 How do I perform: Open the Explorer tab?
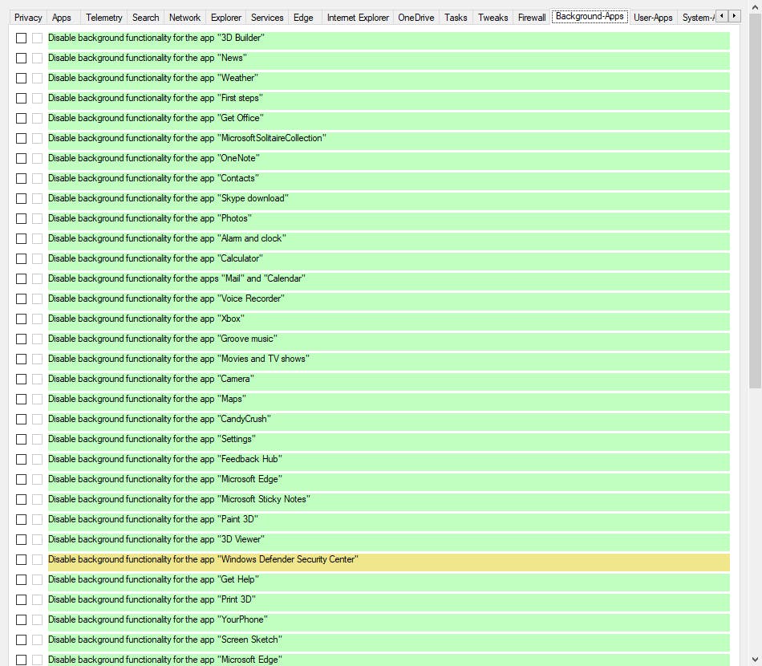pyautogui.click(x=226, y=18)
